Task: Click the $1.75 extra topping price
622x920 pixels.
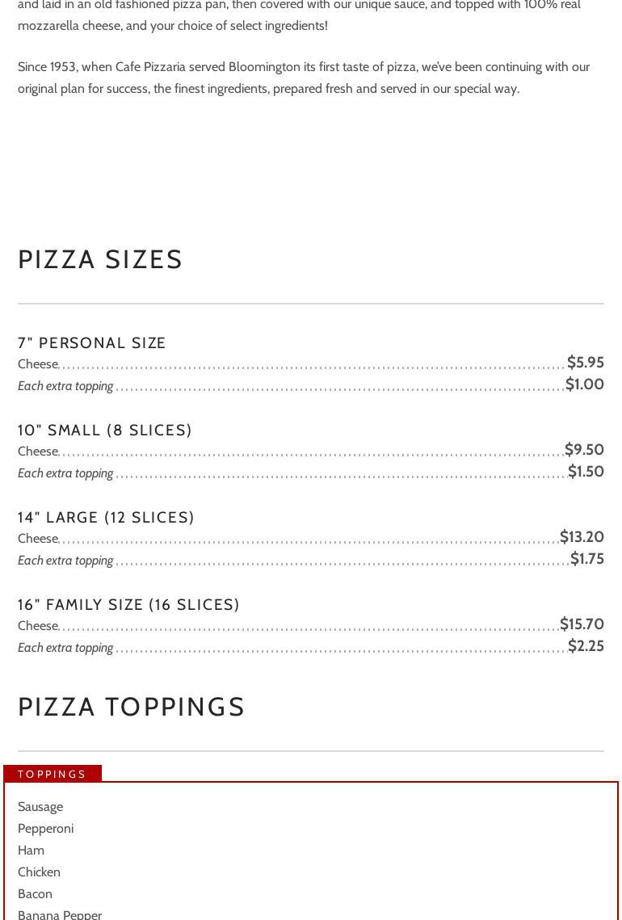Action: [x=586, y=559]
